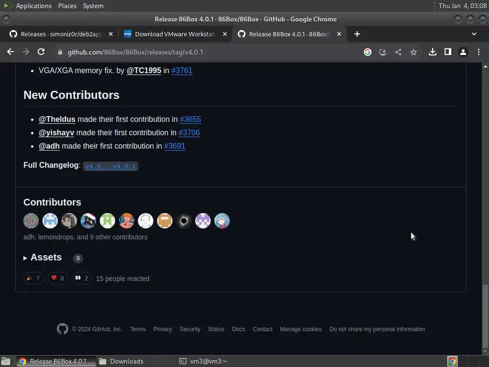Click the green identicon contributor avatar
The height and width of the screenshot is (367, 489).
107,221
